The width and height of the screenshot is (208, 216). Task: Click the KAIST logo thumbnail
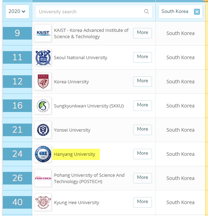click(43, 33)
